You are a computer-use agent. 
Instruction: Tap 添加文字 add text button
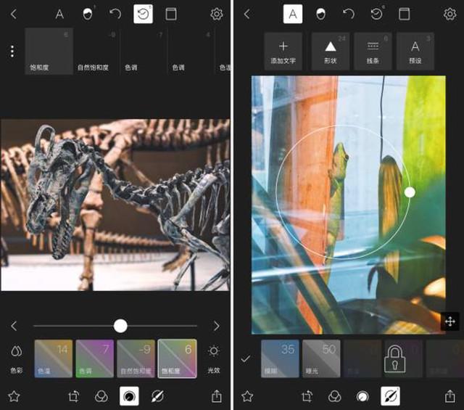283,52
